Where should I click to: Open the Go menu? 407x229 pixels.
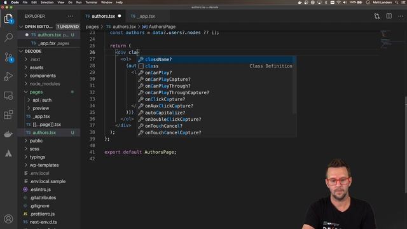[71, 3]
